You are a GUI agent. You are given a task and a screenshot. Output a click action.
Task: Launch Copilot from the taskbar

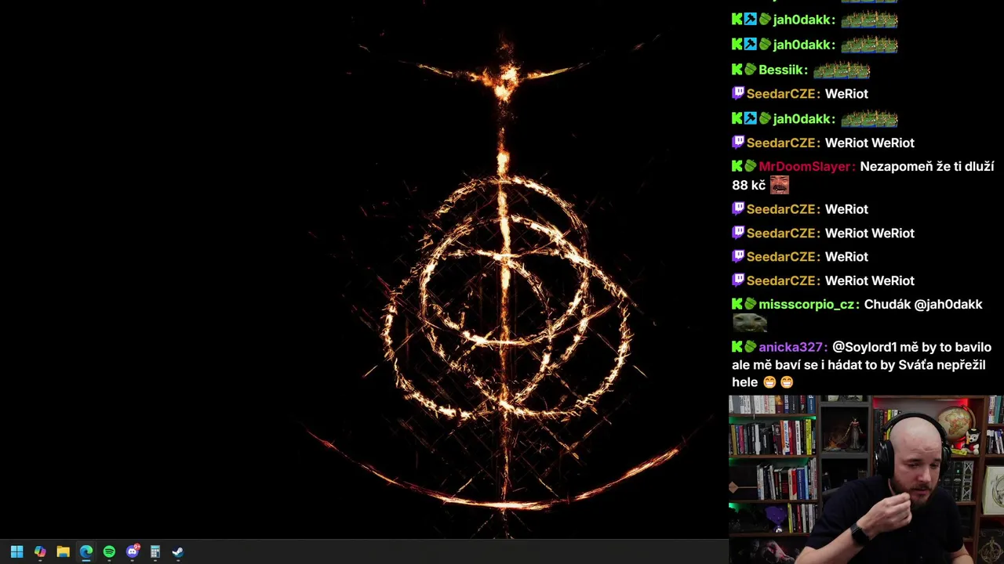40,551
